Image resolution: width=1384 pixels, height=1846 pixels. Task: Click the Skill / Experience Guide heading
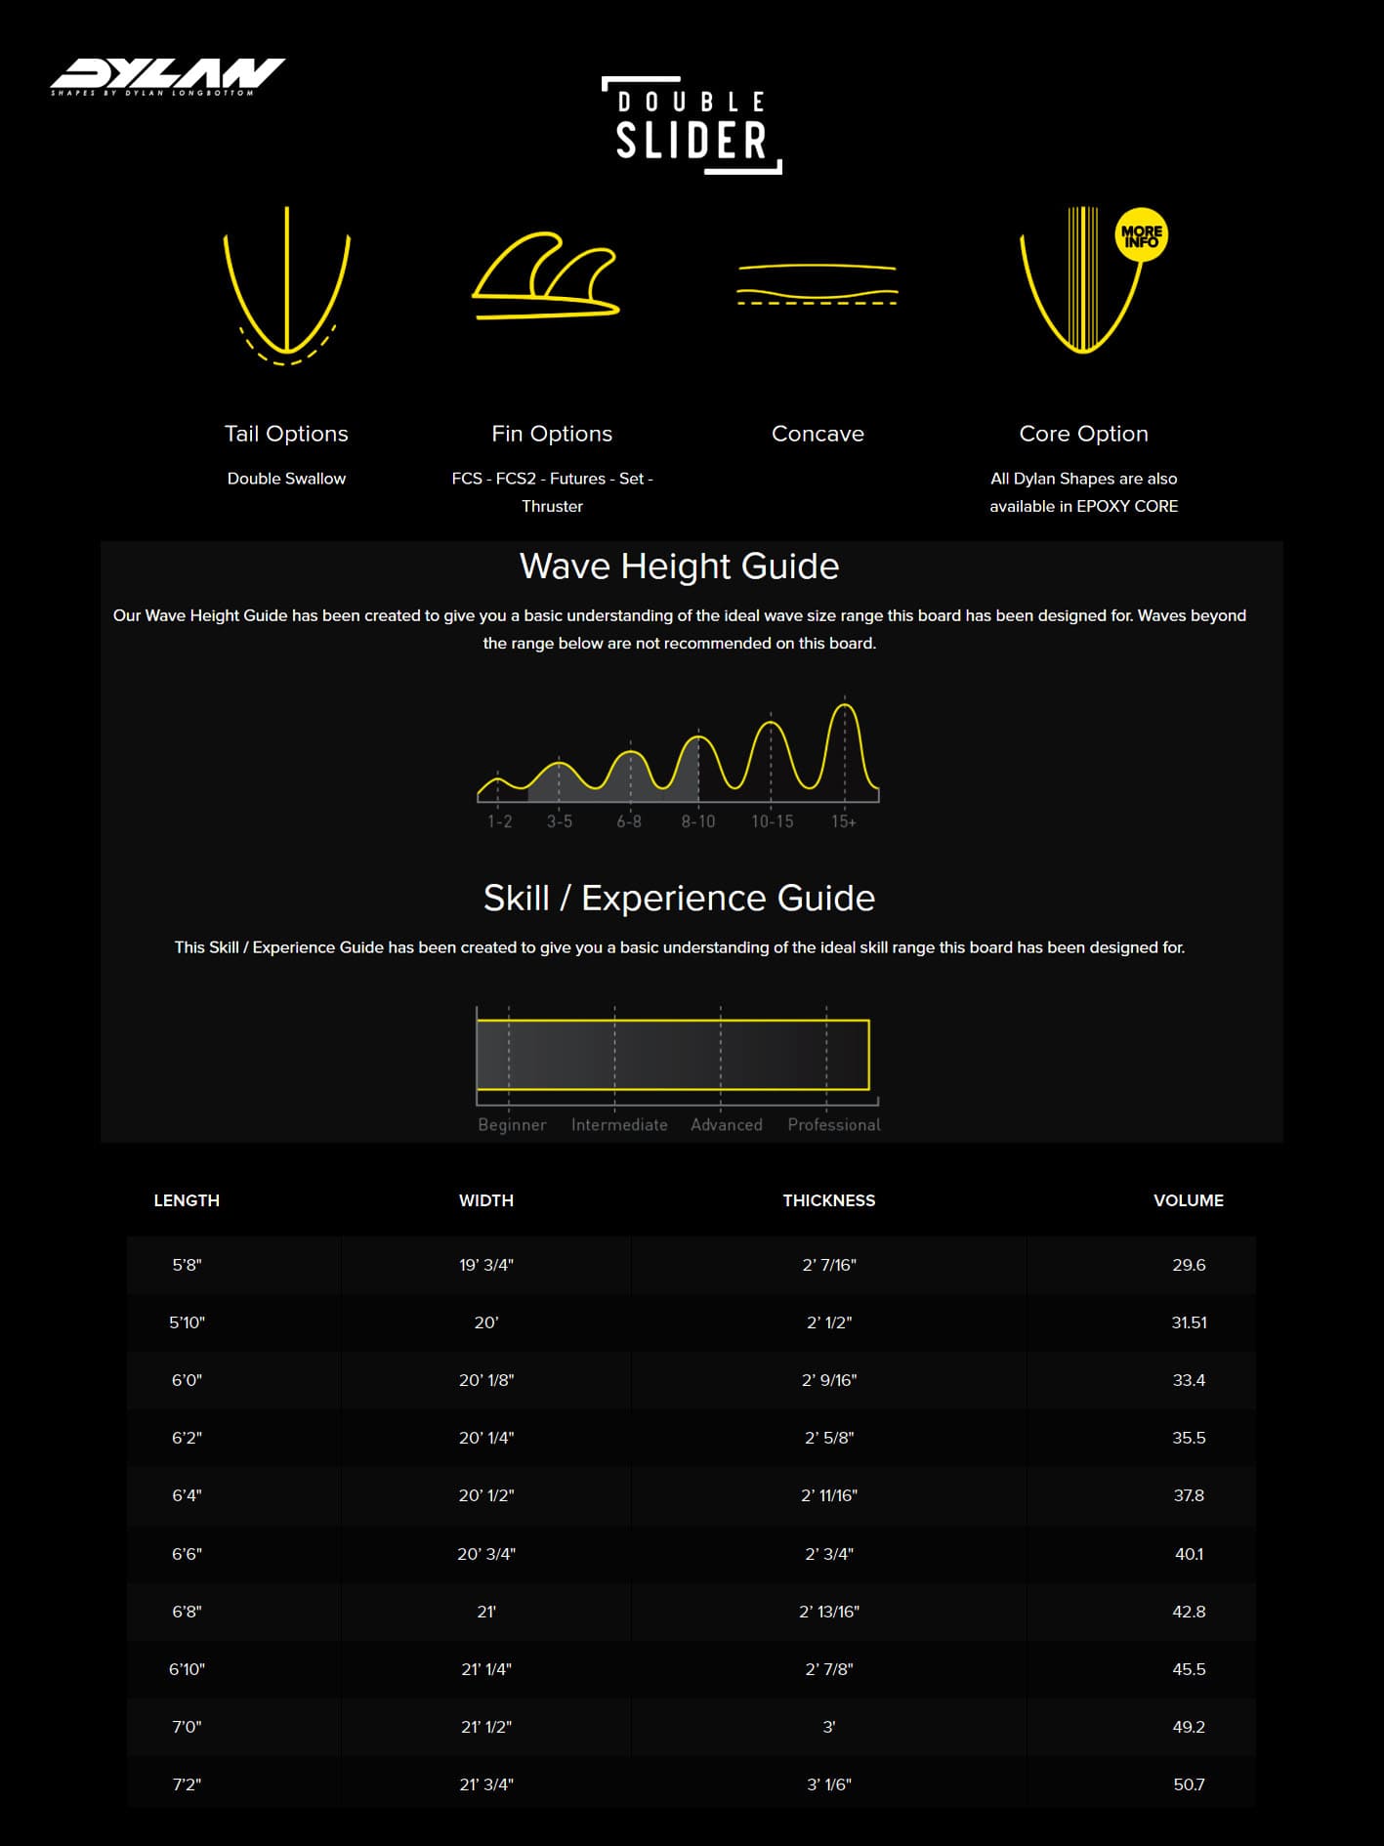pos(679,899)
